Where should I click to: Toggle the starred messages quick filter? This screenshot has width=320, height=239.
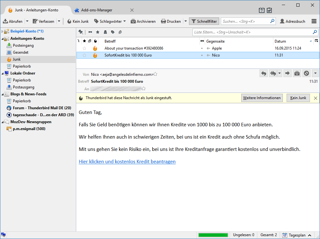coord(98,32)
